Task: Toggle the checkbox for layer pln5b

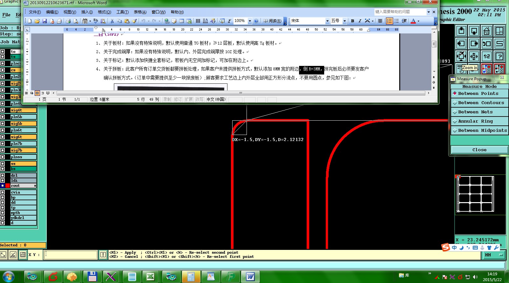Action: coord(3,117)
